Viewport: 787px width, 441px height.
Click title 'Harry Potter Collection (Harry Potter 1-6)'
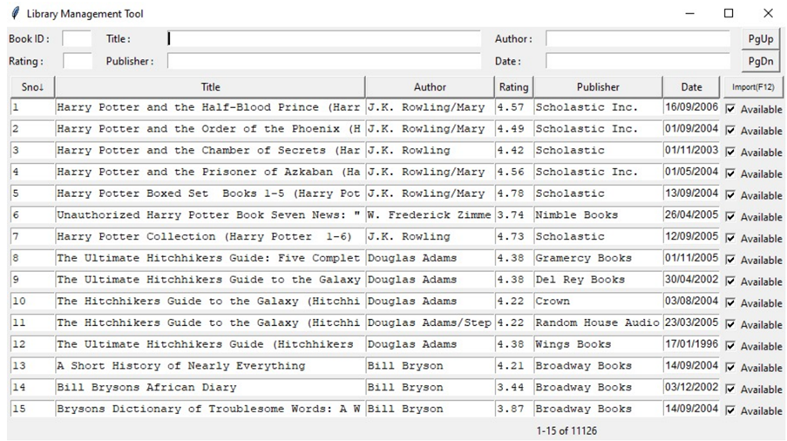pyautogui.click(x=210, y=237)
